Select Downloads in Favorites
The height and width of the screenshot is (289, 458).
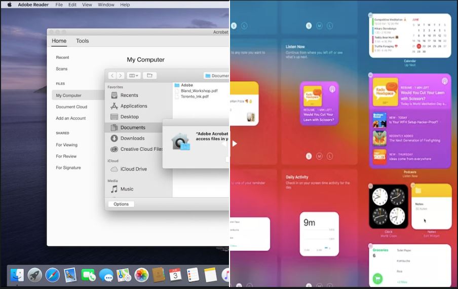(127, 138)
